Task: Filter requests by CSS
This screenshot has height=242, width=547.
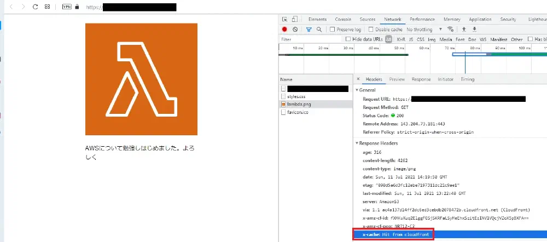Action: coord(420,39)
